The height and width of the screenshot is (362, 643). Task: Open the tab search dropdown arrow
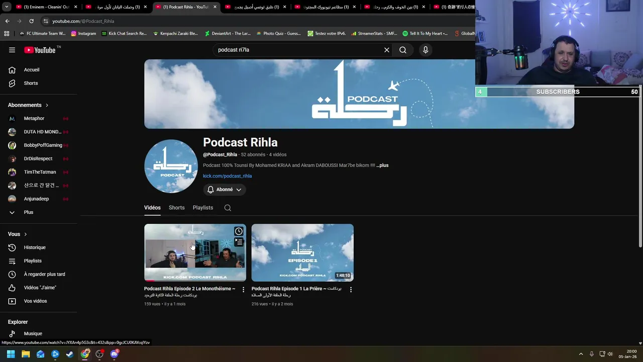pyautogui.click(x=7, y=7)
